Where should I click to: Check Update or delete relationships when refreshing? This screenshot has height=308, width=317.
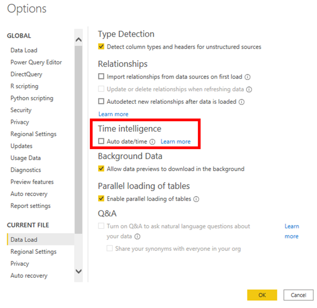[x=101, y=89]
